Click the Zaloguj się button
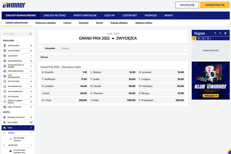The width and height of the screenshot is (231, 154). tap(187, 5)
